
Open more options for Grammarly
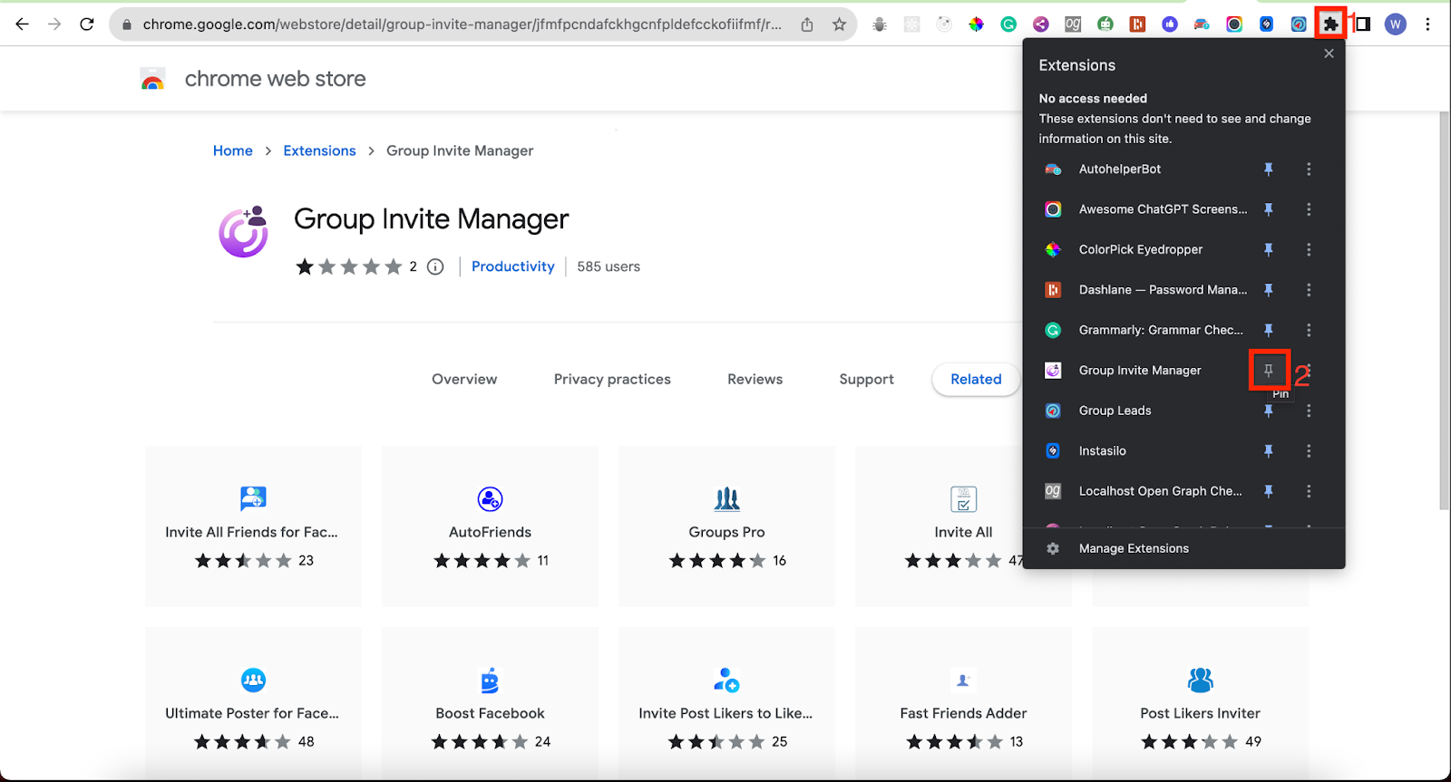click(1309, 330)
